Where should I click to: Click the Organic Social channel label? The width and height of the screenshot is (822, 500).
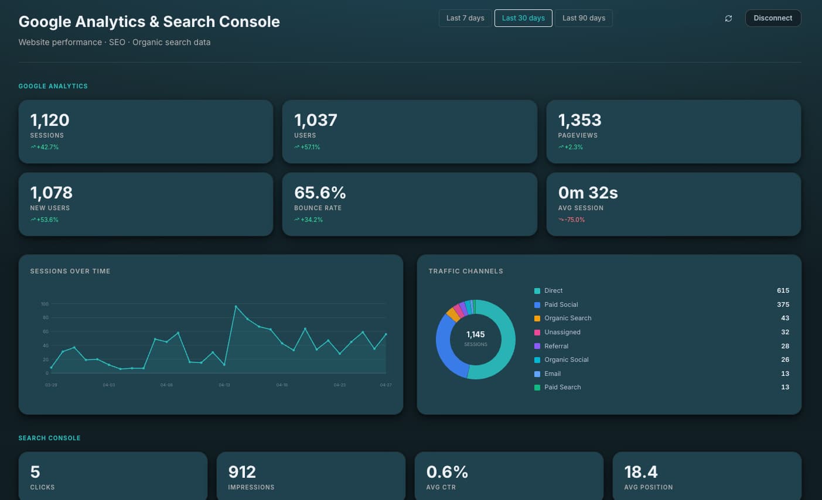coord(566,360)
